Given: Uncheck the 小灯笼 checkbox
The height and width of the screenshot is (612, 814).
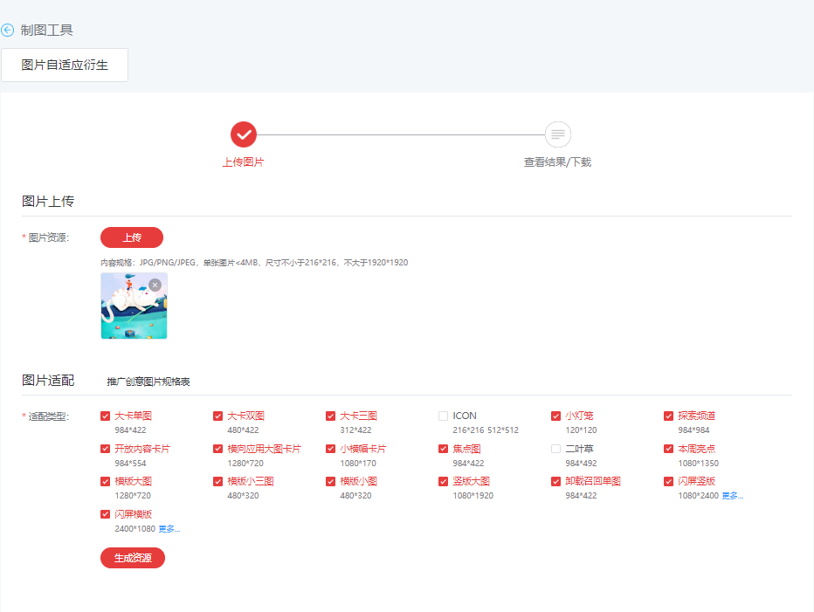Looking at the screenshot, I should tap(556, 416).
